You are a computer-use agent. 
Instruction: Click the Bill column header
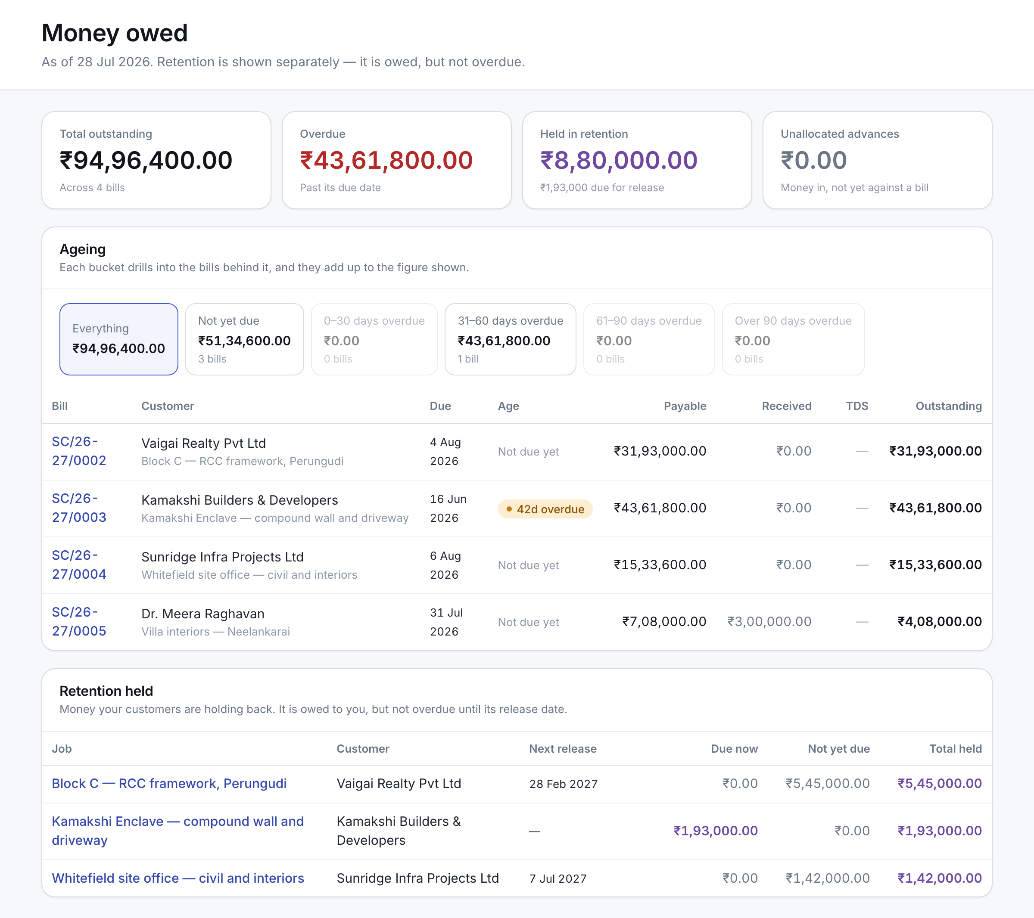tap(60, 406)
